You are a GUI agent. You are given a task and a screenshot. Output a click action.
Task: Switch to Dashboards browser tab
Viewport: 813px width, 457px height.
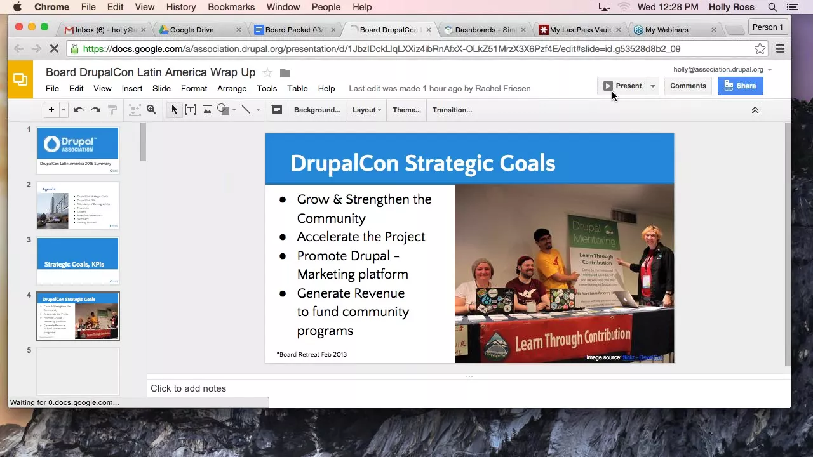click(x=485, y=30)
